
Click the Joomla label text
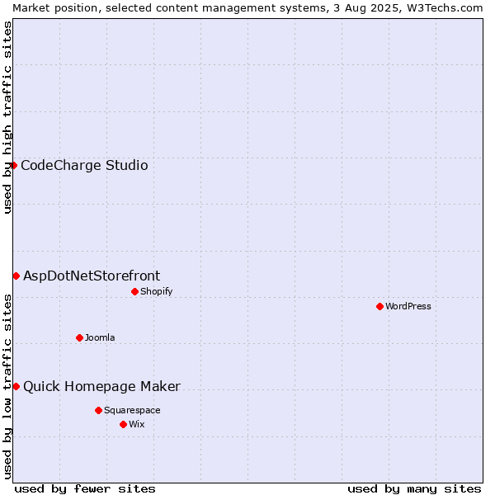(100, 337)
